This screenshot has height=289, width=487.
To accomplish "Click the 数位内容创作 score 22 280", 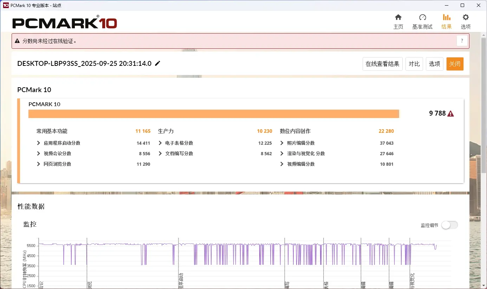I will click(386, 131).
